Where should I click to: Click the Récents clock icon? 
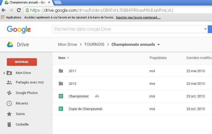click(x=9, y=103)
